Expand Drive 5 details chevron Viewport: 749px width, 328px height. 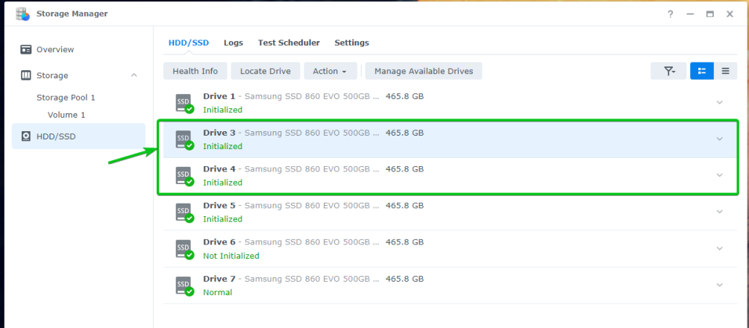[720, 212]
